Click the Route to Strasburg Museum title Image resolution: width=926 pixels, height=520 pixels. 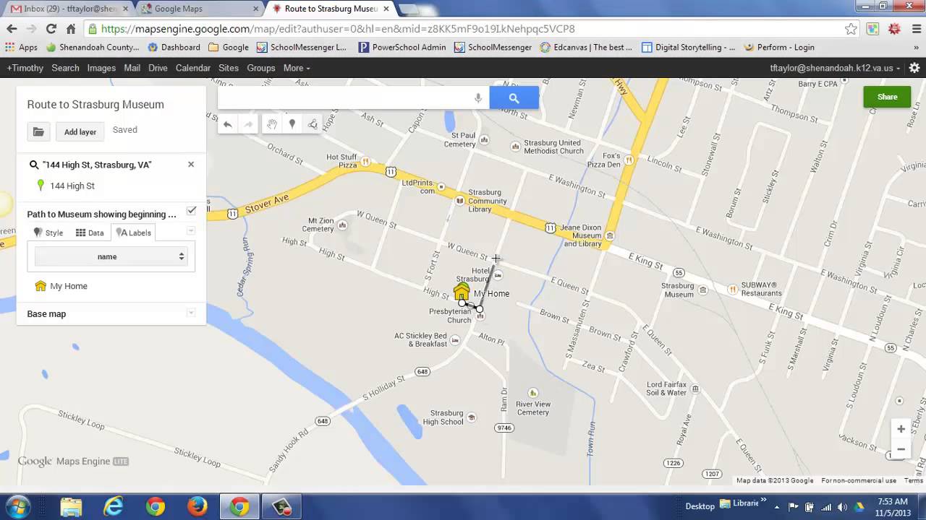click(95, 104)
